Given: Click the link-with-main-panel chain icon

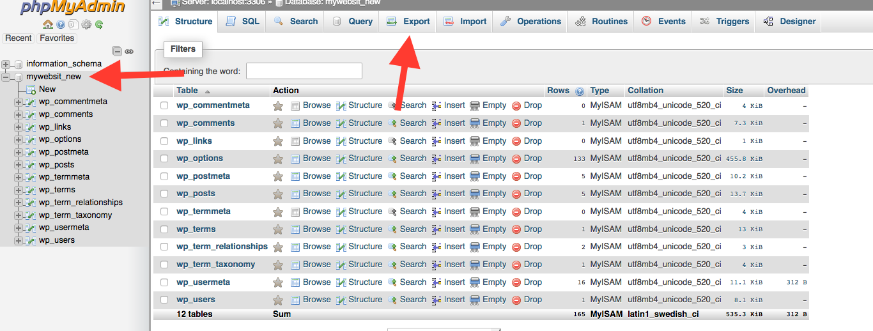Looking at the screenshot, I should coord(129,51).
